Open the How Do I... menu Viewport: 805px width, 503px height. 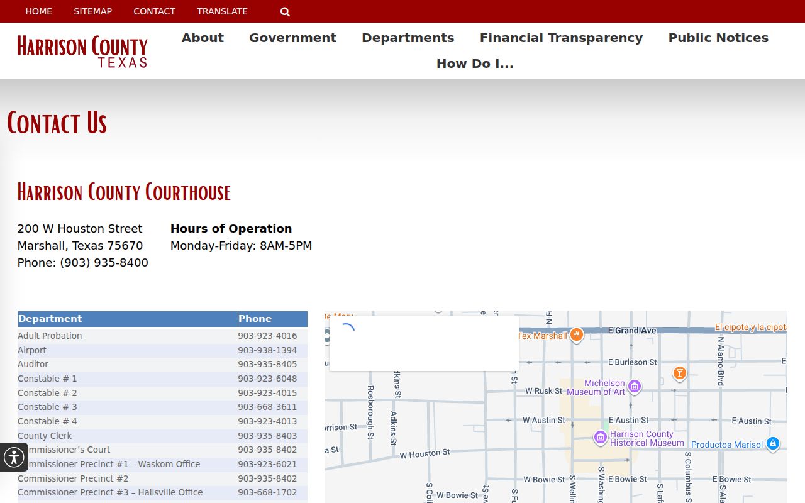pos(475,64)
